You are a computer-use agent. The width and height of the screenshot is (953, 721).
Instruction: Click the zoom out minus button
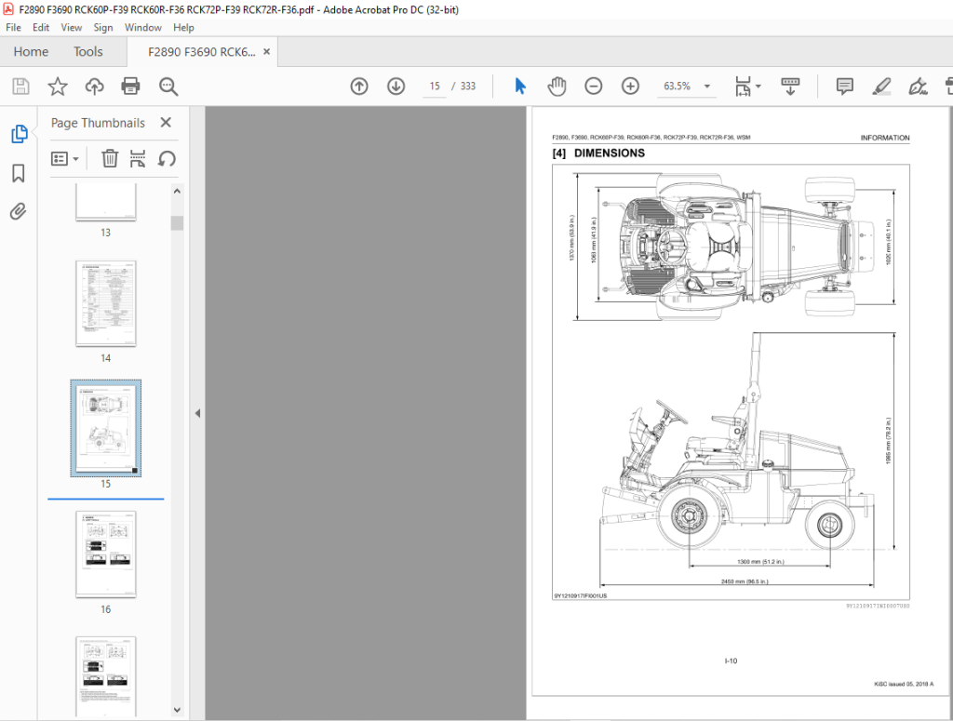tap(593, 87)
